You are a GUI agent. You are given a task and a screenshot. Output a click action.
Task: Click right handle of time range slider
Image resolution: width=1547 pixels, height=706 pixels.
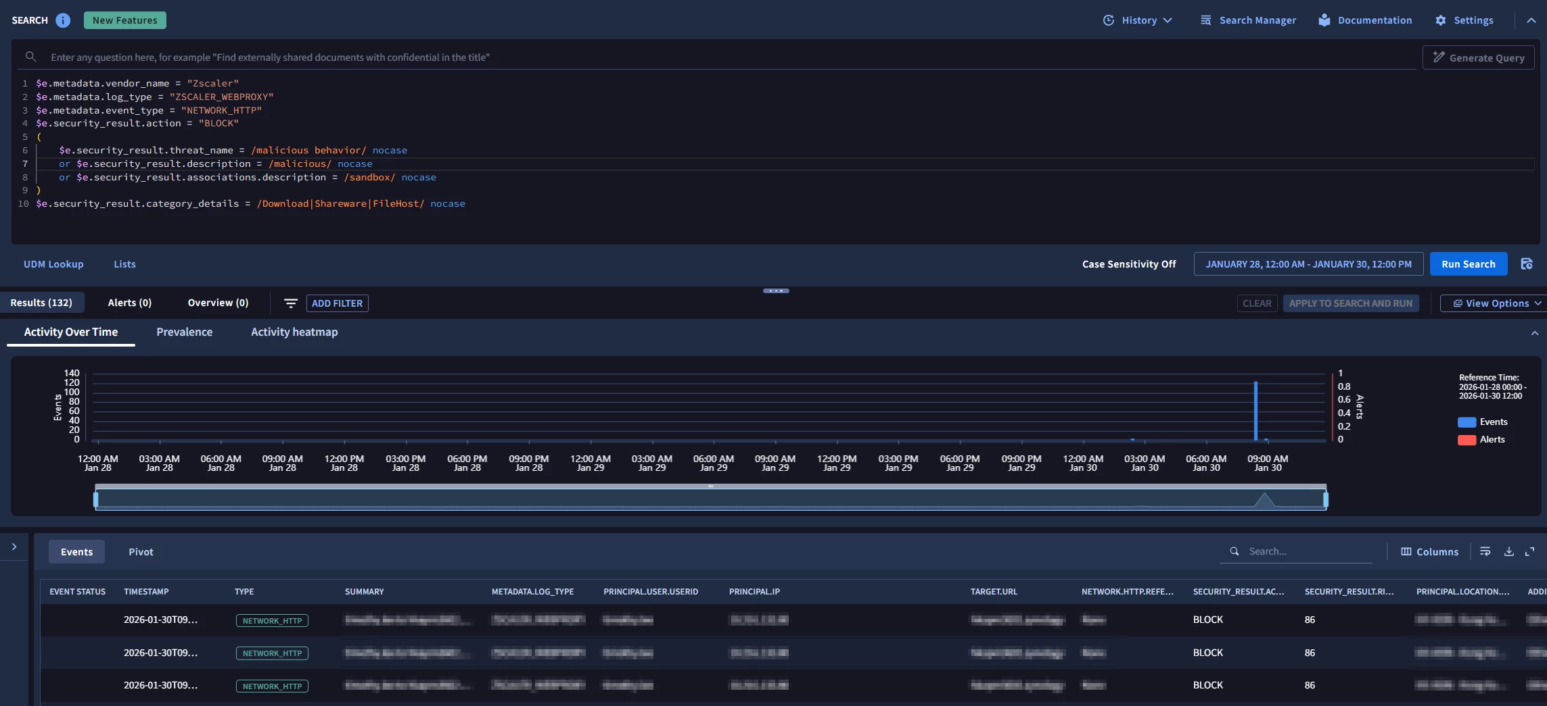coord(1326,499)
